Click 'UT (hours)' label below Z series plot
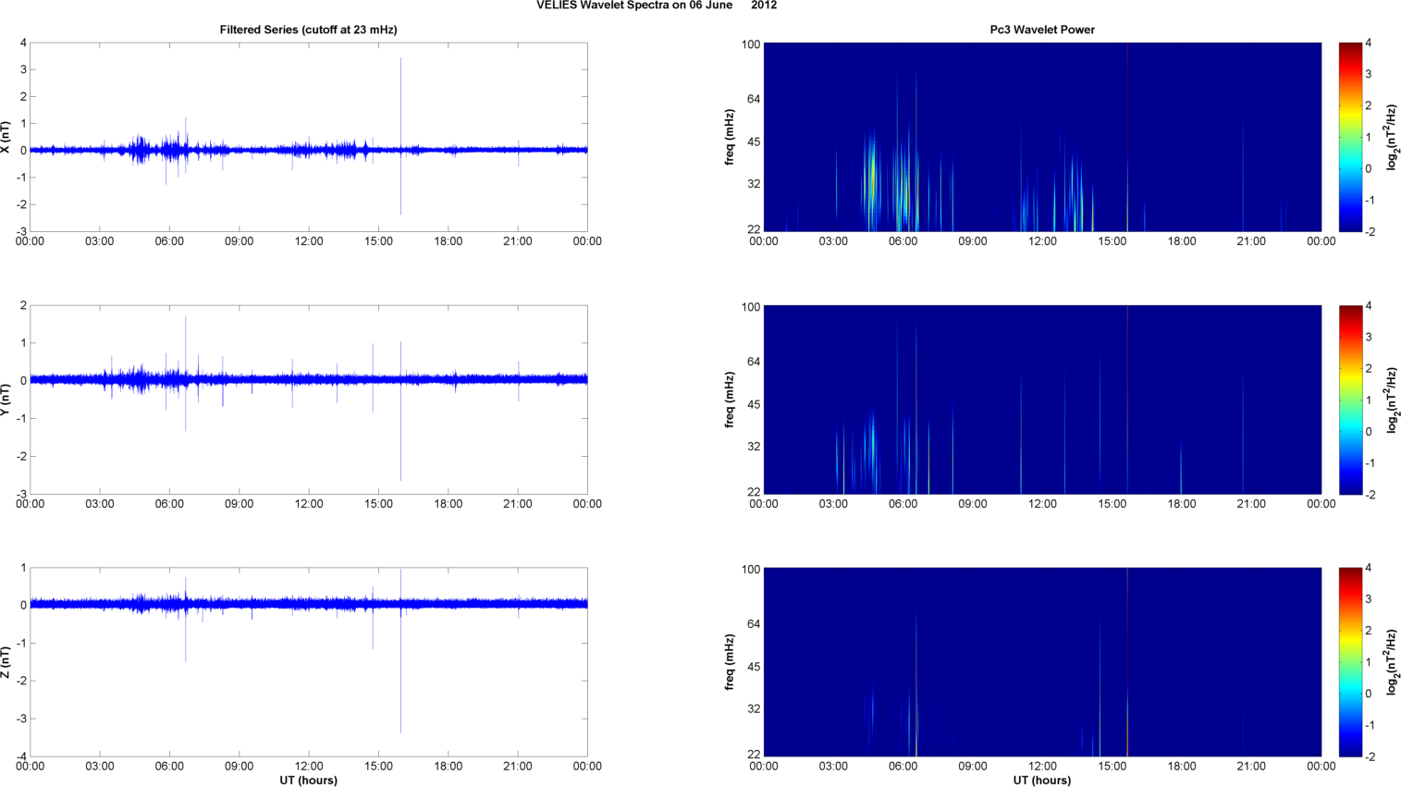 (308, 781)
